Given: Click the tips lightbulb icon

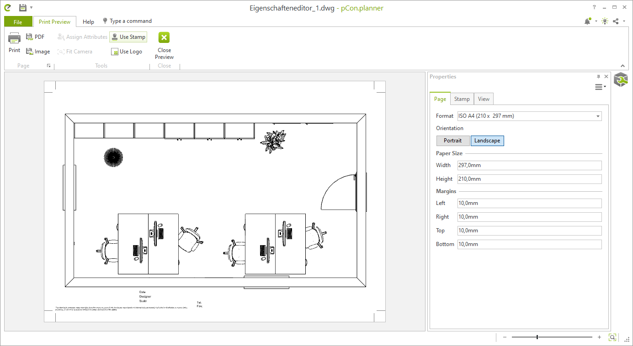Looking at the screenshot, I should [x=604, y=21].
